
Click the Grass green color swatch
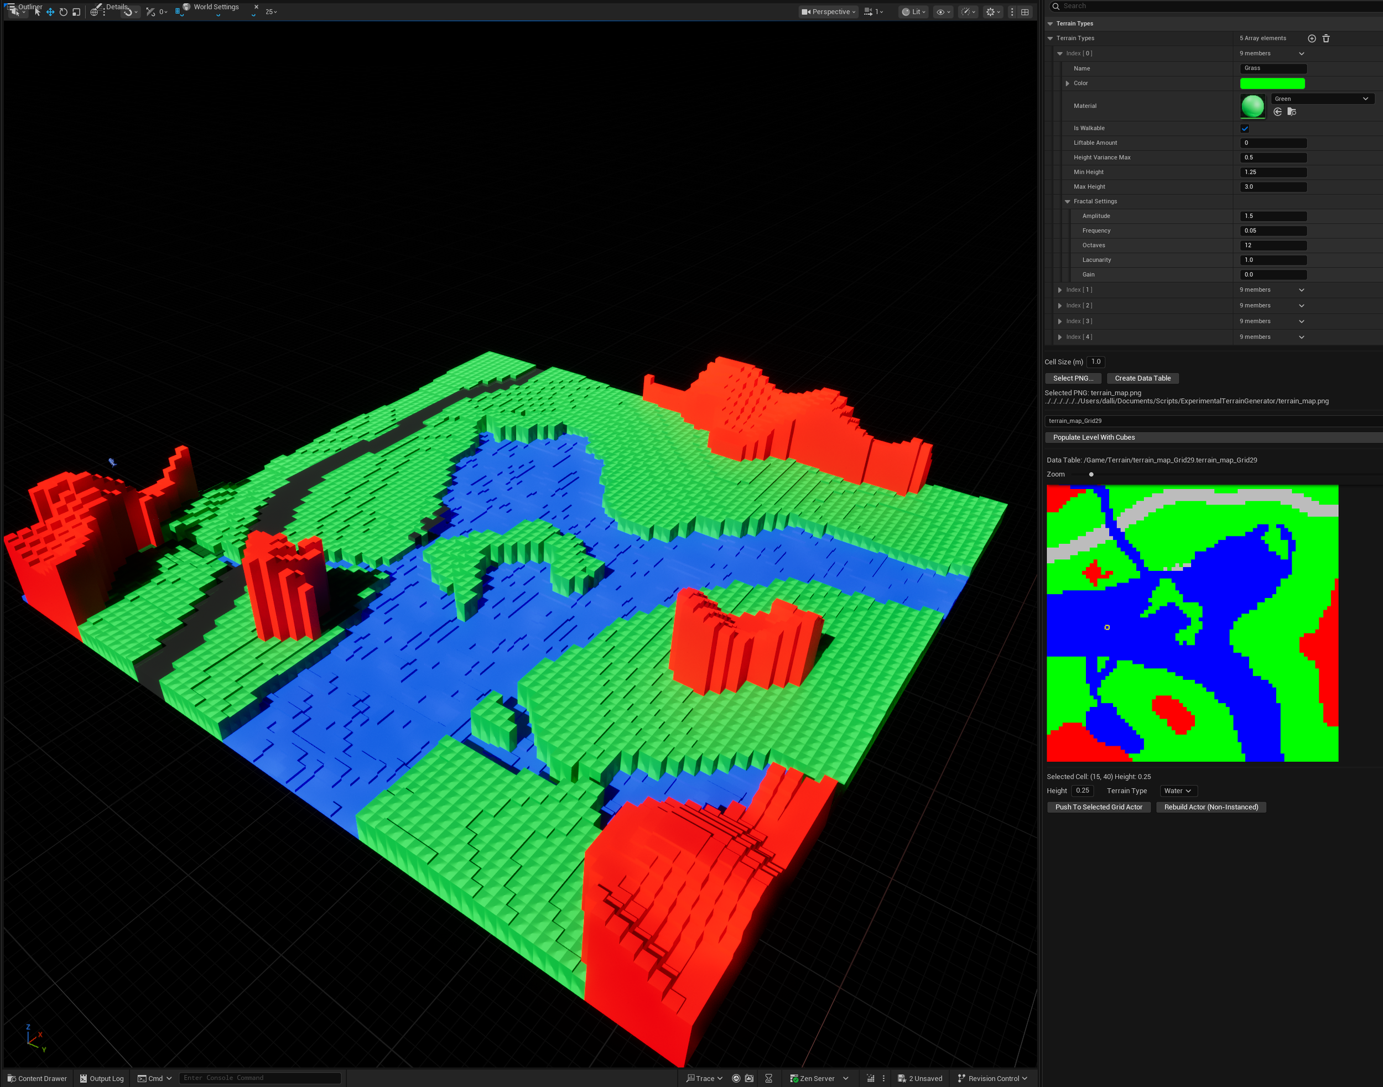point(1272,84)
